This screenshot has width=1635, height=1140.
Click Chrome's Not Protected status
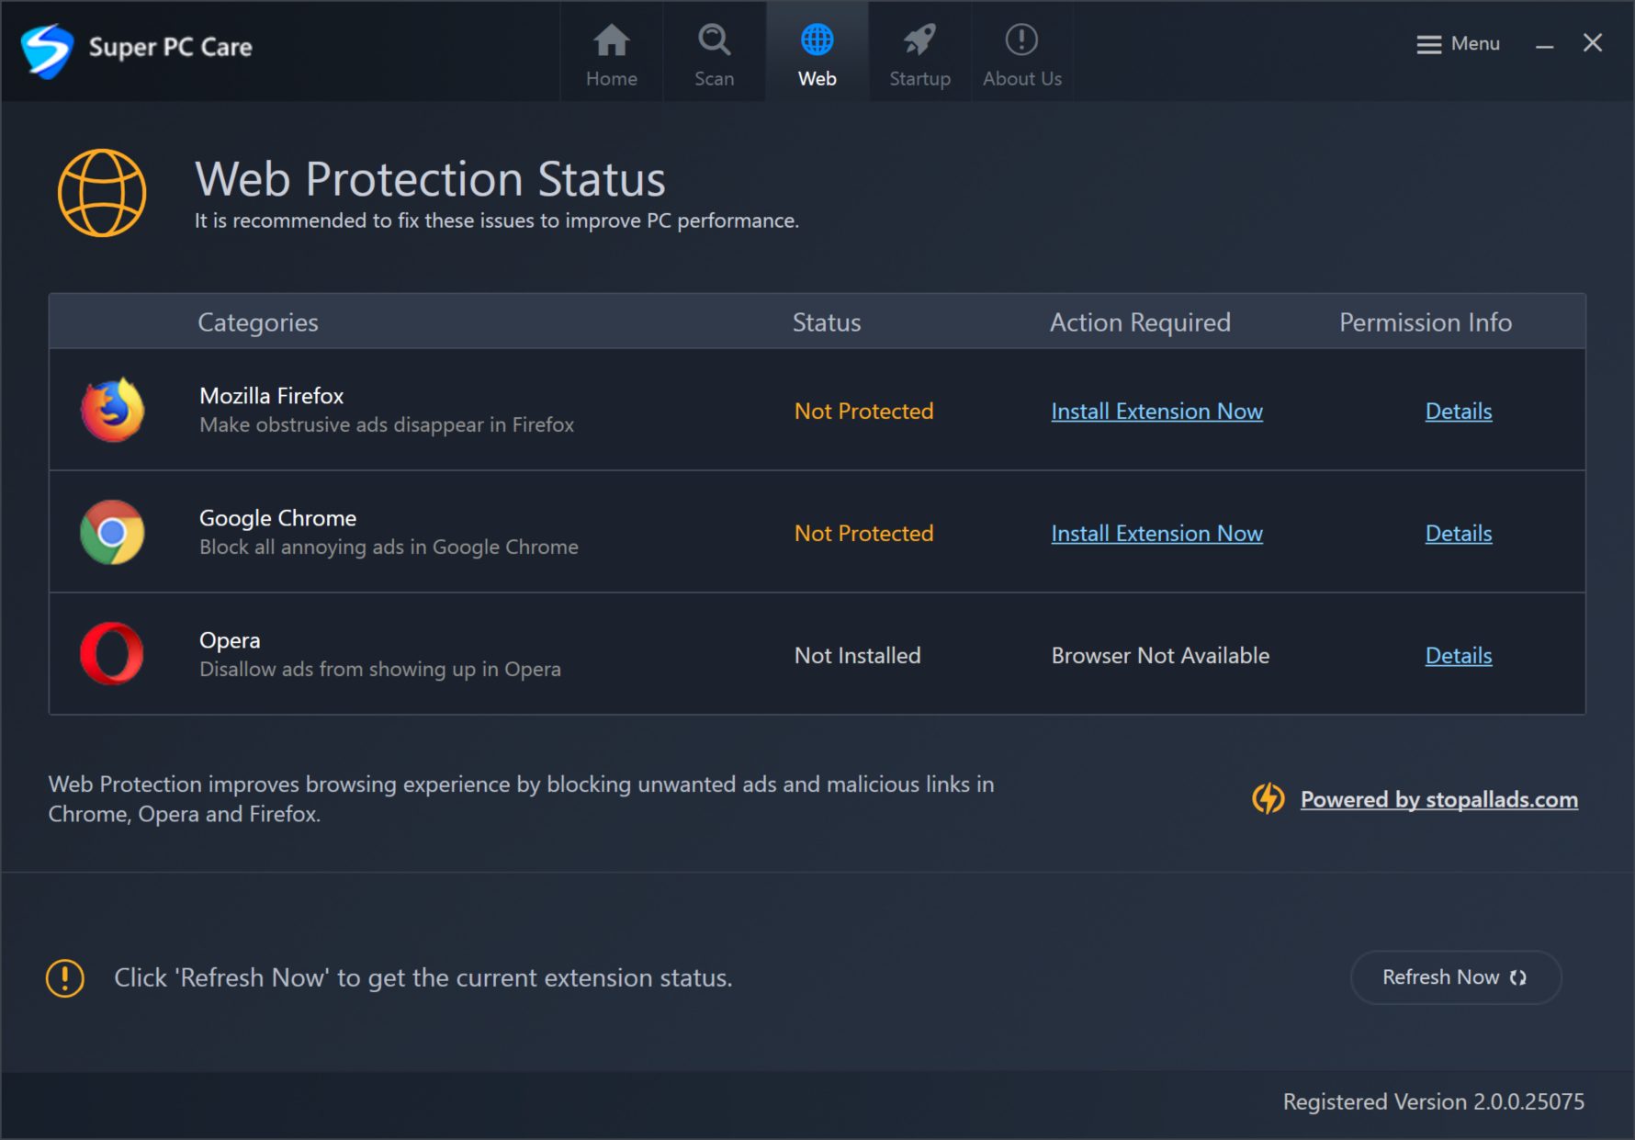(864, 534)
